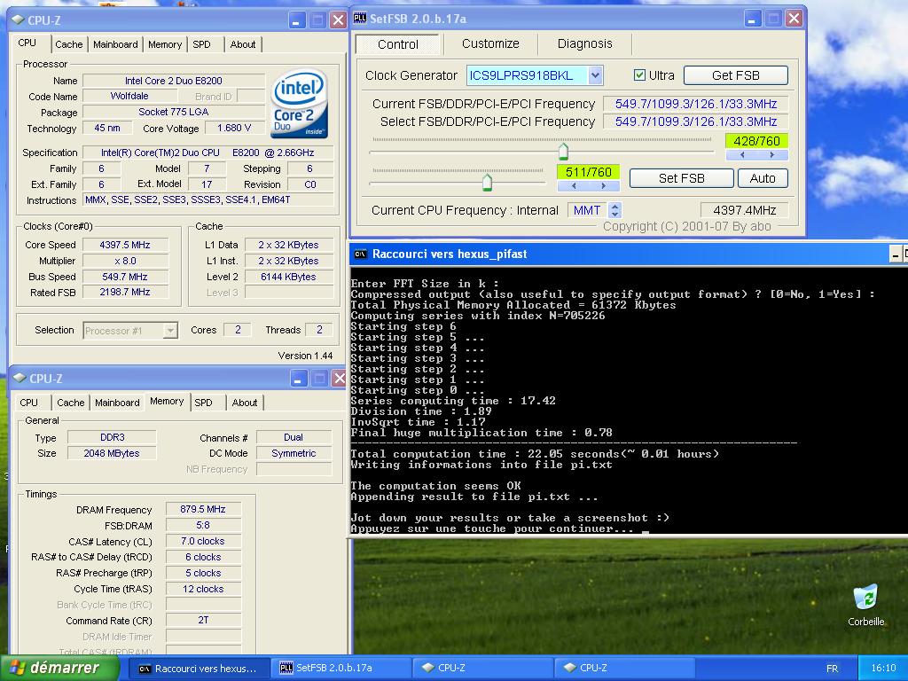Open the Corbeille recycle bin icon
The image size is (908, 681).
[865, 604]
